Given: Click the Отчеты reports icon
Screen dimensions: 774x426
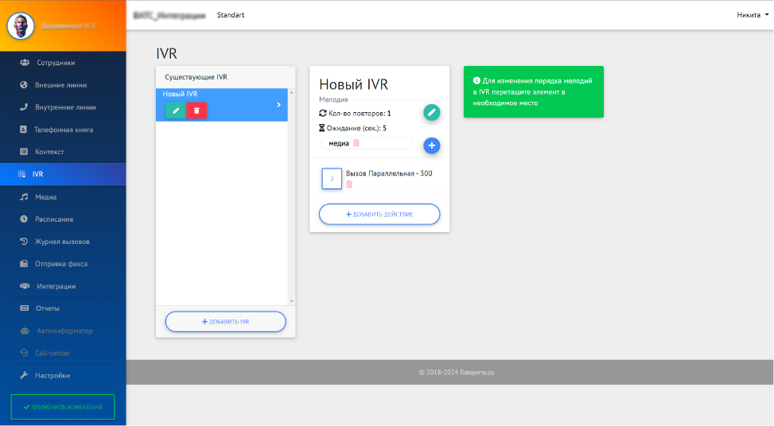Looking at the screenshot, I should point(24,308).
